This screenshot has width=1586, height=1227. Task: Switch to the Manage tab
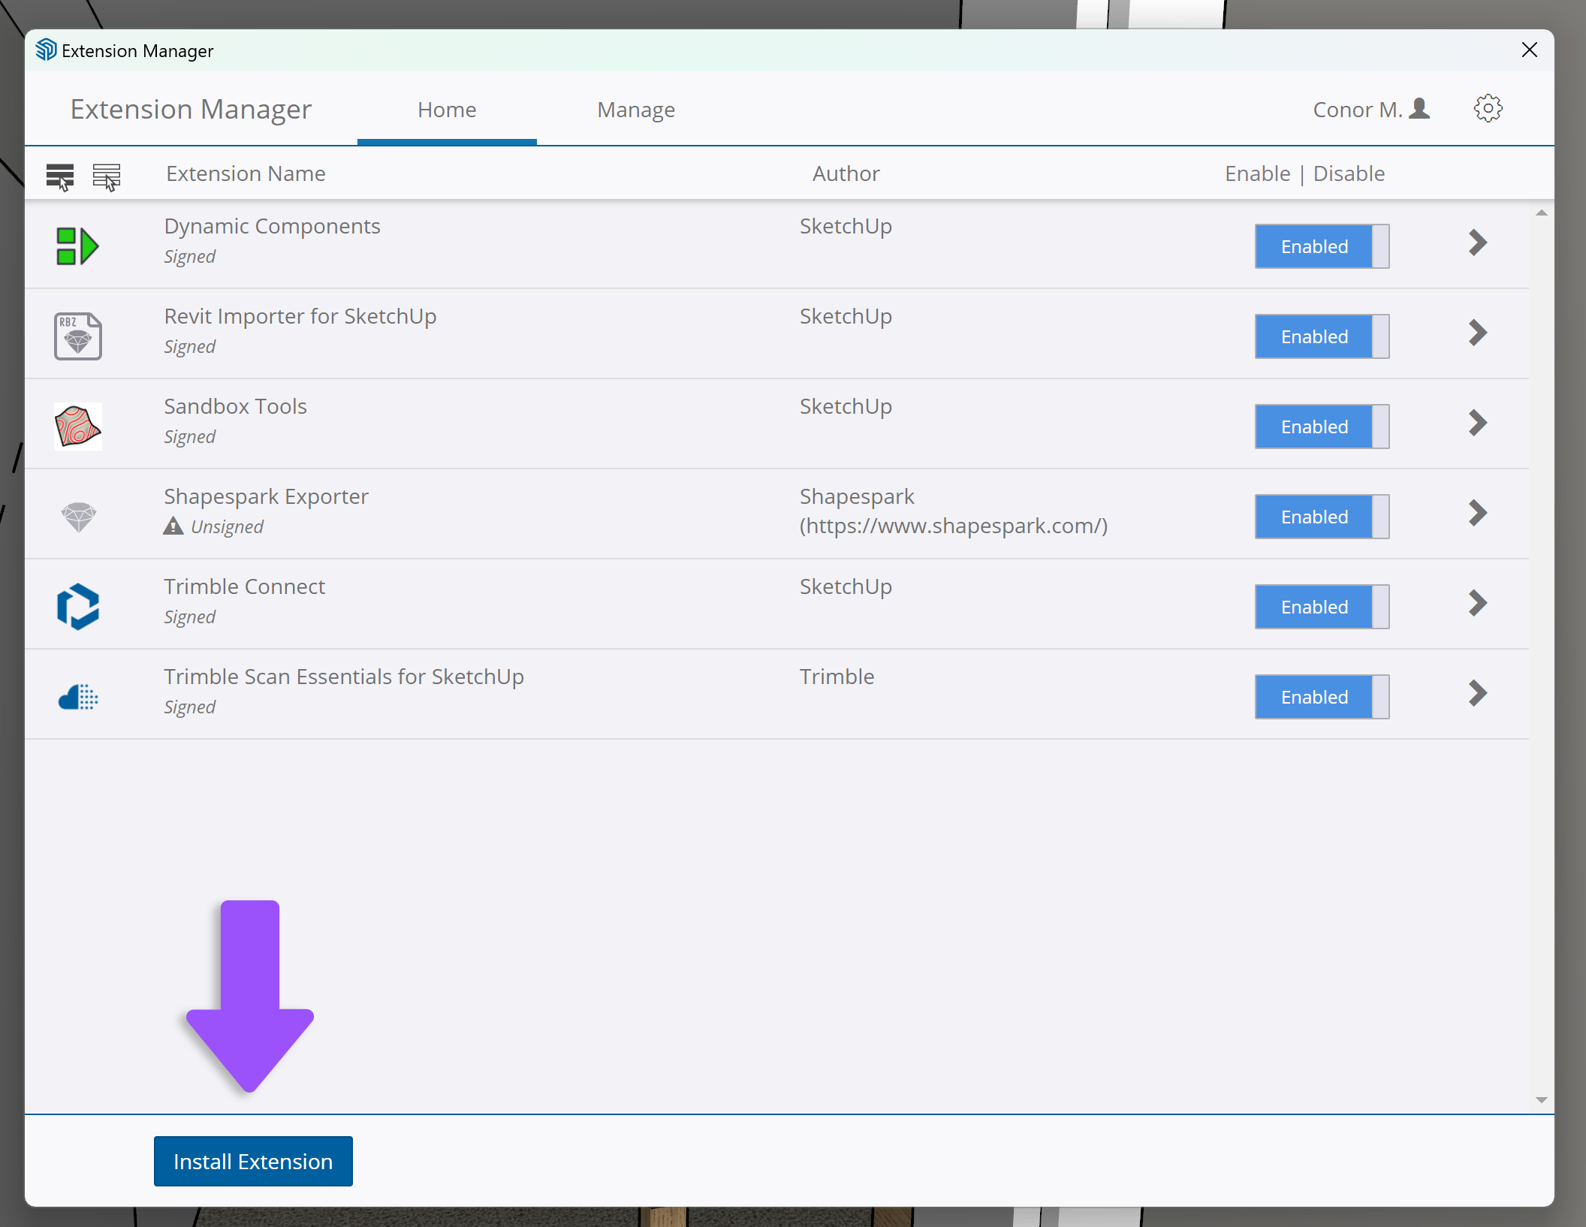pos(636,110)
